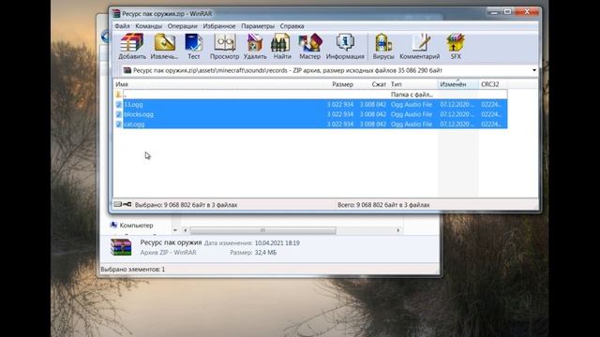Open the Файл menu
This screenshot has height=337, width=600.
click(x=122, y=26)
